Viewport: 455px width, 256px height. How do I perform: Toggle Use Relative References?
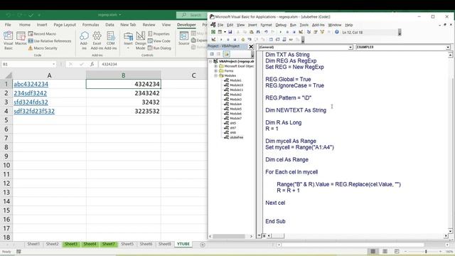50,41
